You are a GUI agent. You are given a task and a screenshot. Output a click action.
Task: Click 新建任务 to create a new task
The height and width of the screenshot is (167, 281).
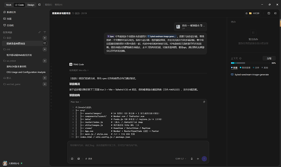[10, 12]
